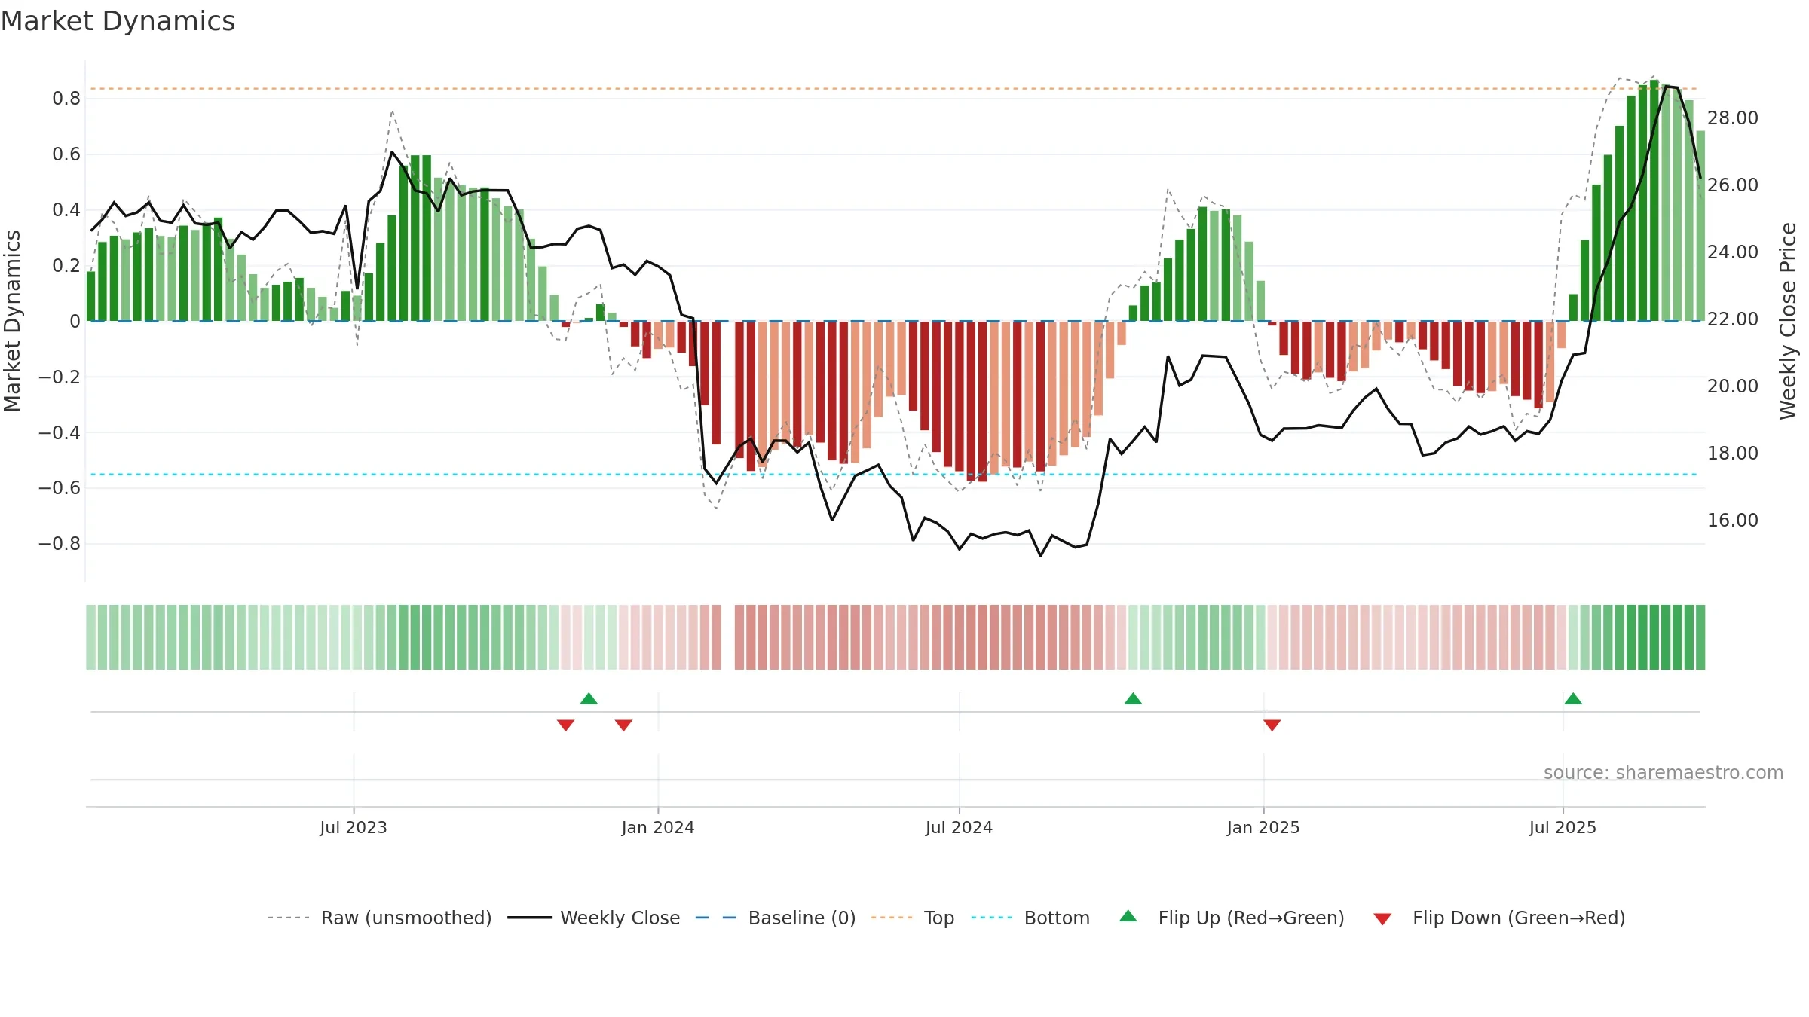Click Flip Down (Green→Red) legend label
The image size is (1809, 1017).
1519,918
